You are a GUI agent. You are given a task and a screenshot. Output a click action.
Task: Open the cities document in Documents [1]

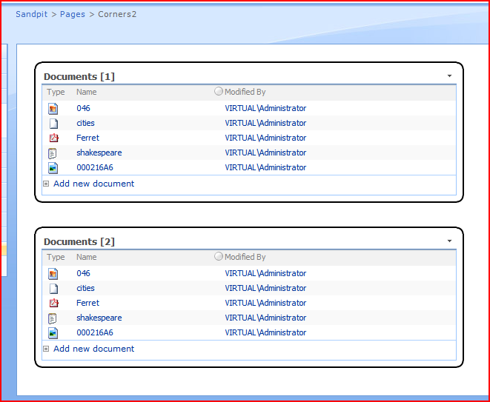[x=85, y=123]
